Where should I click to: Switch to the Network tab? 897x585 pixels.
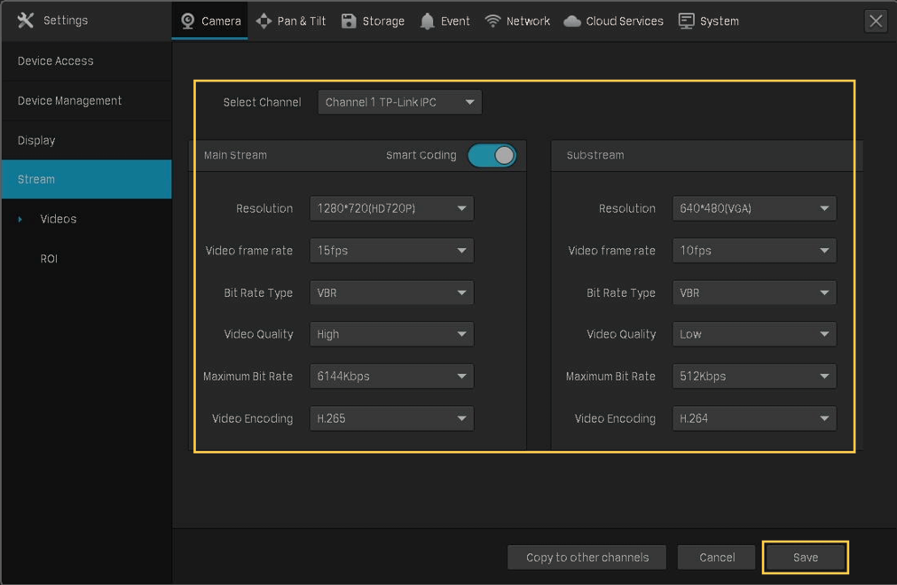[x=517, y=21]
